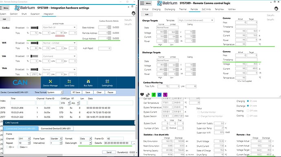Check Run/Idle Monitor checkbox
This screenshot has width=281, height=157.
pyautogui.click(x=199, y=112)
